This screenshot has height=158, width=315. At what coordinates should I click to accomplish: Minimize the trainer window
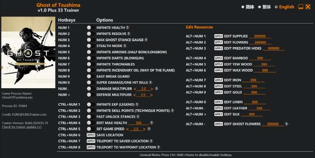[x=300, y=7]
